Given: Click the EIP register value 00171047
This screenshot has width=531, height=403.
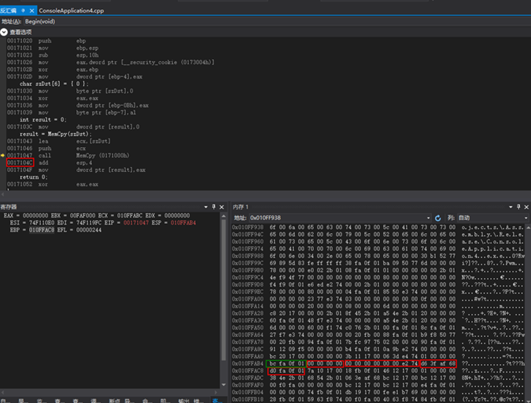Looking at the screenshot, I should tap(136, 222).
